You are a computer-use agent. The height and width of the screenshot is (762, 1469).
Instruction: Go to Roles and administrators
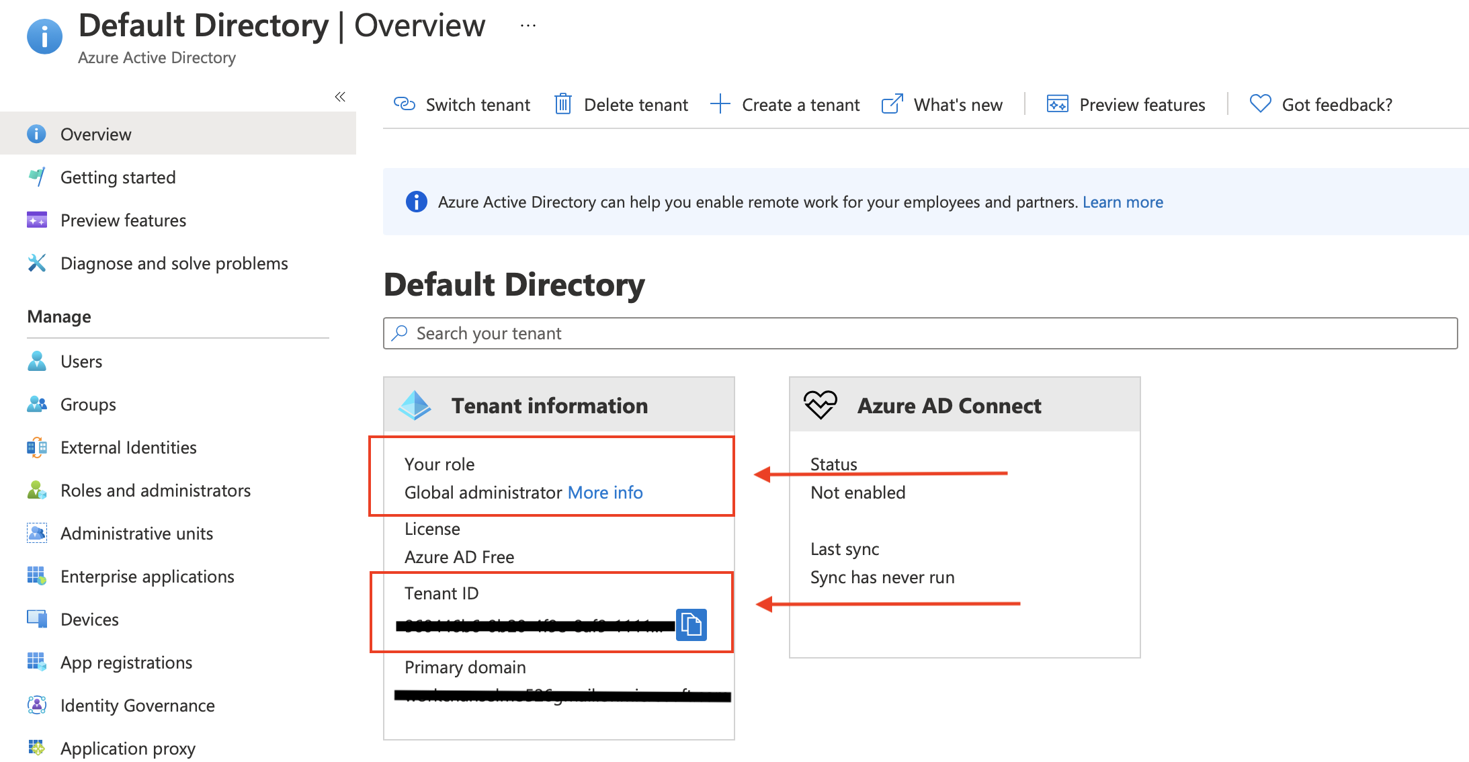point(155,491)
